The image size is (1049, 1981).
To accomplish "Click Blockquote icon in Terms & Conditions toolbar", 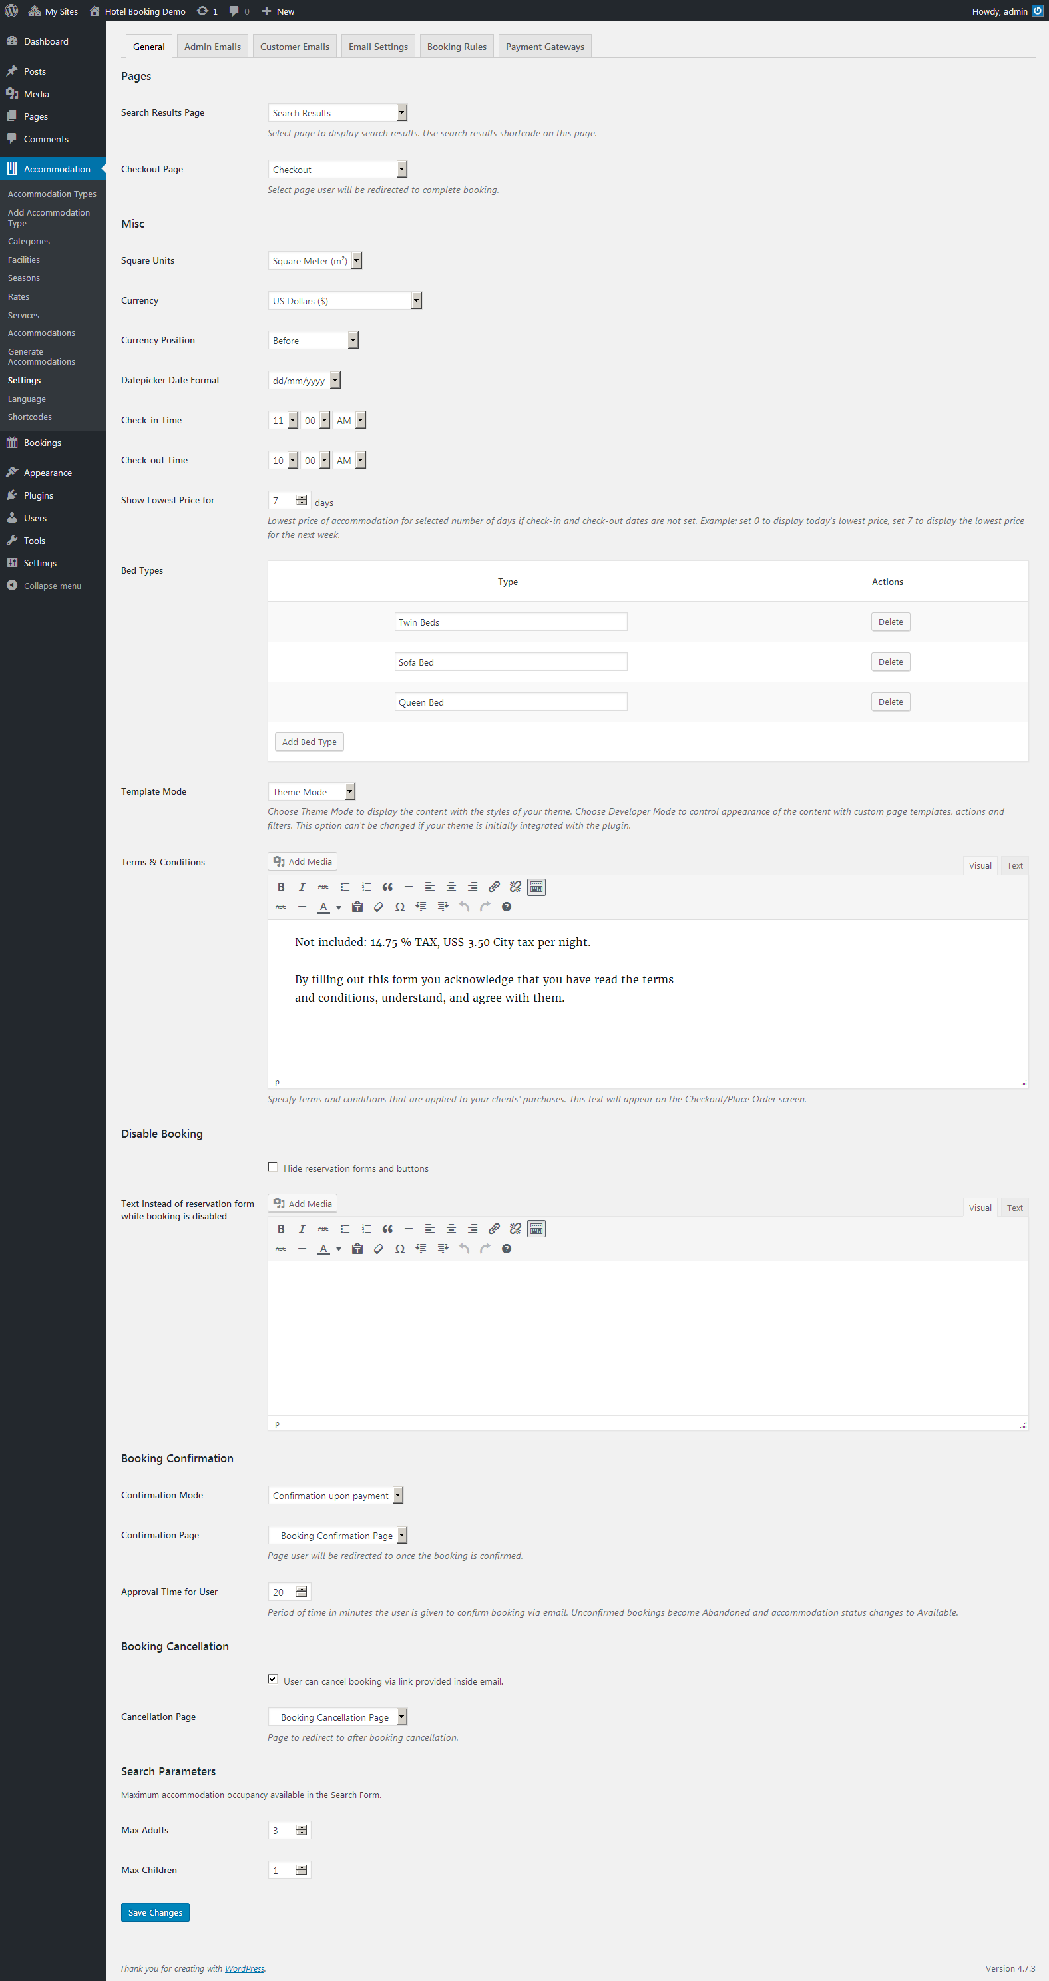I will [387, 887].
